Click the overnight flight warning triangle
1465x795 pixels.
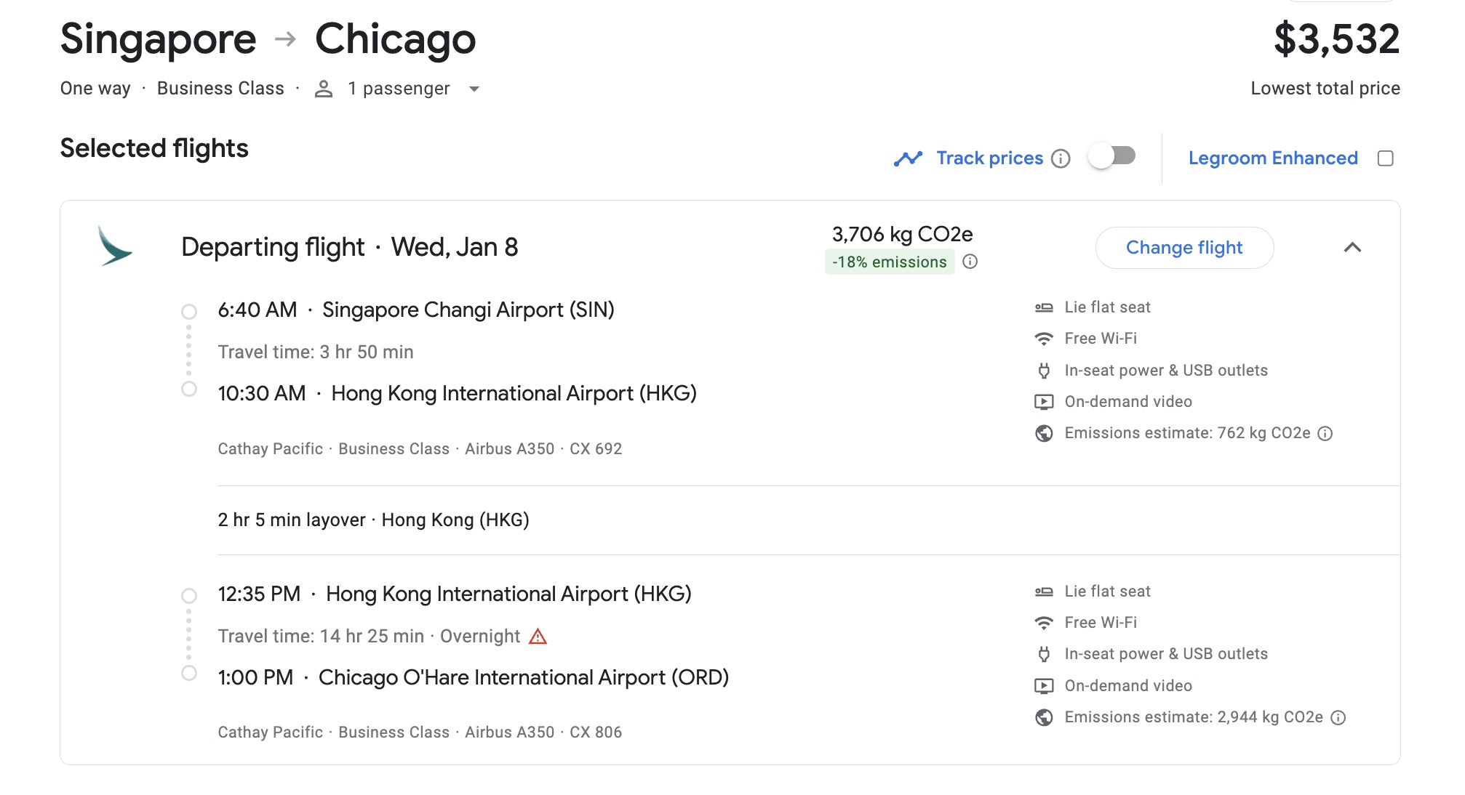click(538, 636)
